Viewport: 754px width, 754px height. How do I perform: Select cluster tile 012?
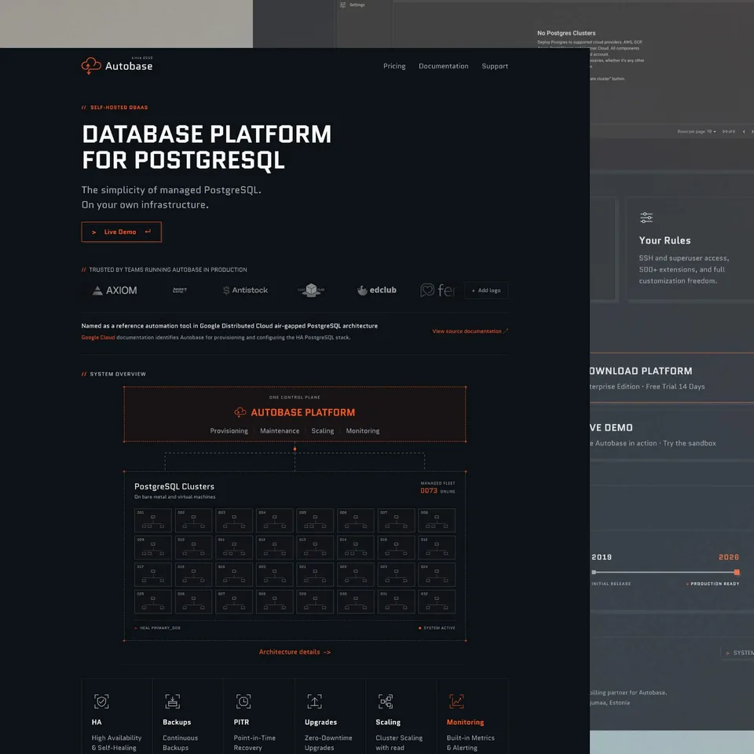275,547
